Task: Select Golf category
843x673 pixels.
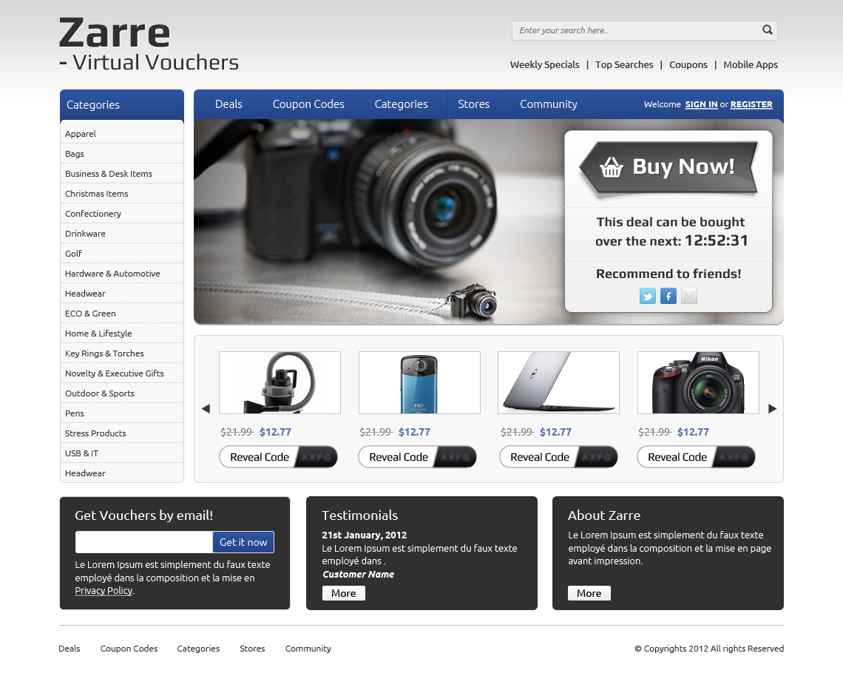Action: click(x=121, y=253)
